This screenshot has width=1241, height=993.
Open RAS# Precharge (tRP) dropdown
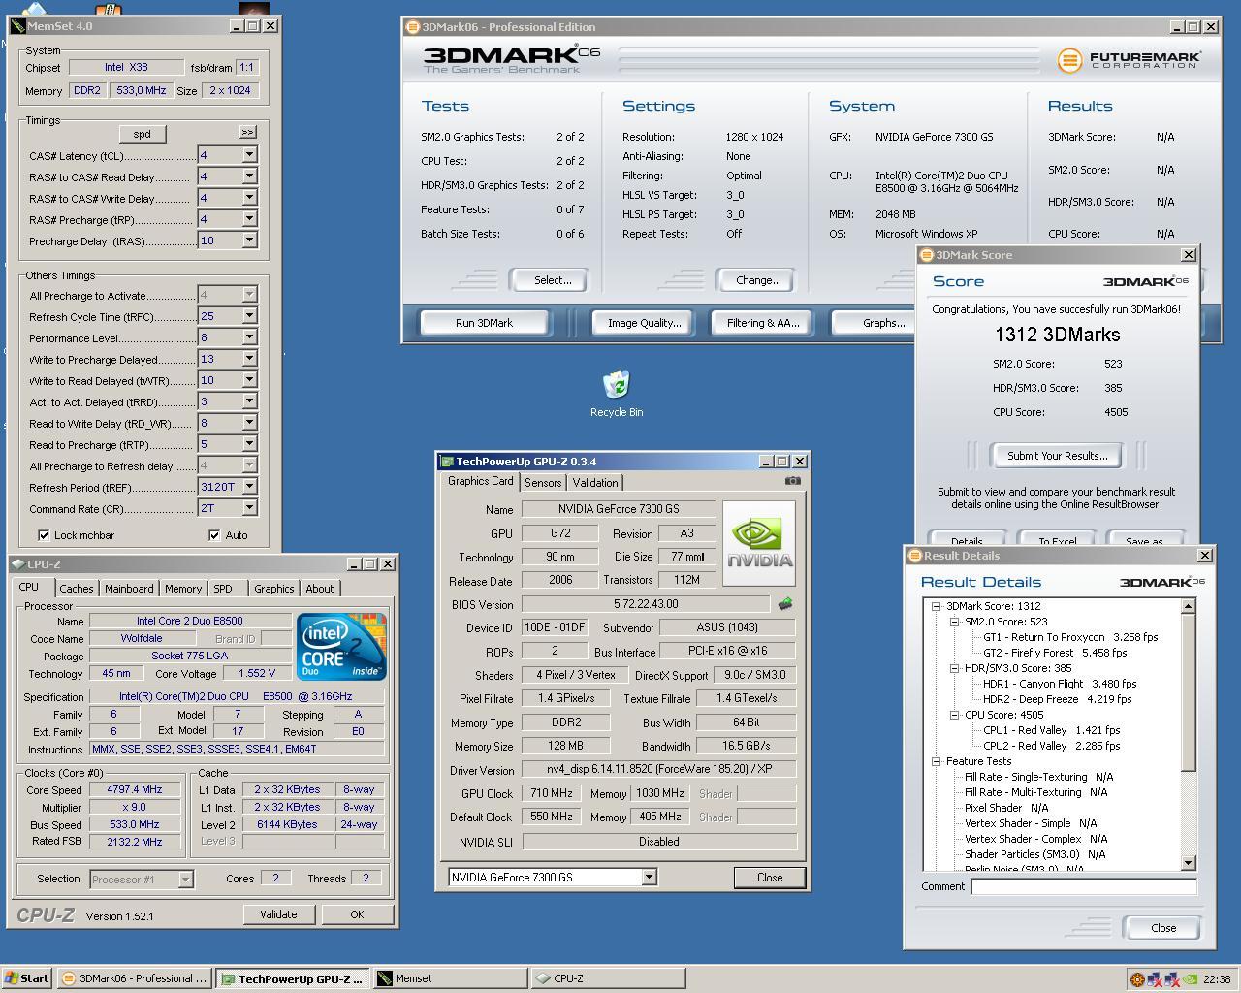(249, 219)
